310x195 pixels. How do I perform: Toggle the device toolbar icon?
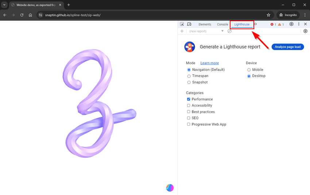coord(189,24)
